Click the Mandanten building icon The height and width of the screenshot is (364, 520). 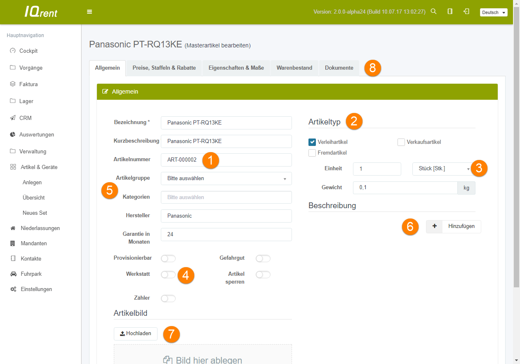coord(13,243)
